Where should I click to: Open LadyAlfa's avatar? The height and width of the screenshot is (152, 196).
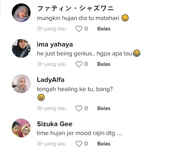(21, 84)
